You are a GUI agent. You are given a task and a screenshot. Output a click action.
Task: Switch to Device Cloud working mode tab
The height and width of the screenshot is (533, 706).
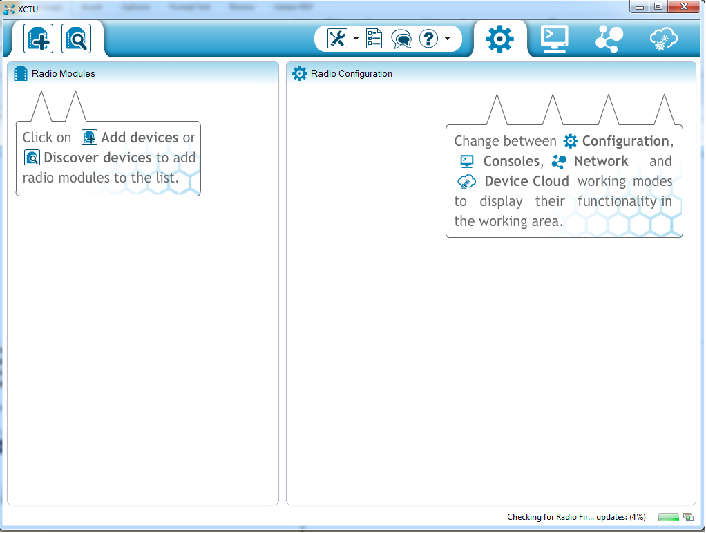(x=664, y=39)
